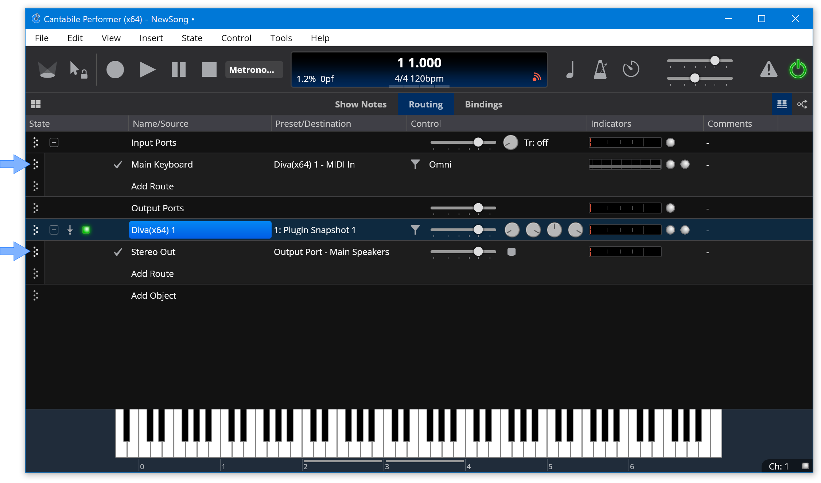
Task: Adjust the Stereo Out route gain slider
Action: (463, 252)
